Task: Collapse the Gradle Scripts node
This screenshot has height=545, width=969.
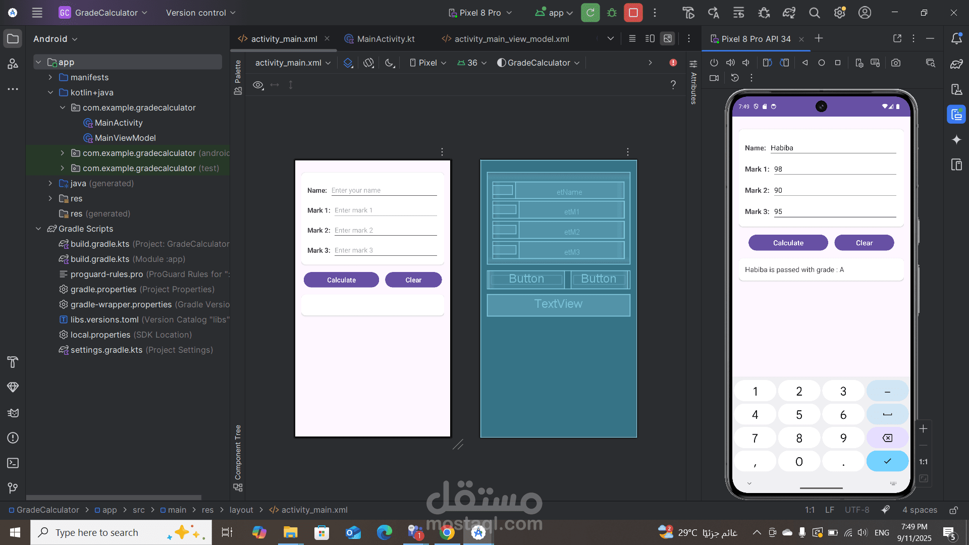Action: click(x=38, y=229)
